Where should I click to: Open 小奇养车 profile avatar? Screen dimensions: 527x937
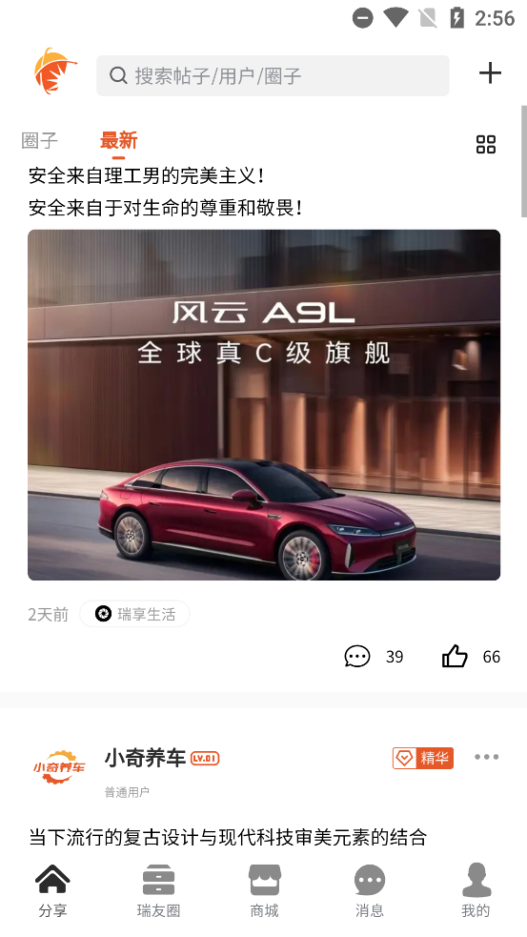tap(58, 767)
